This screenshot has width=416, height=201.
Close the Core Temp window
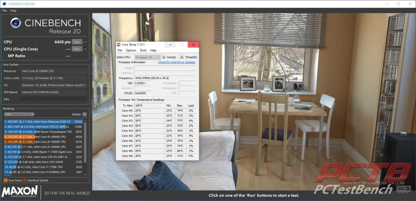tap(193, 45)
